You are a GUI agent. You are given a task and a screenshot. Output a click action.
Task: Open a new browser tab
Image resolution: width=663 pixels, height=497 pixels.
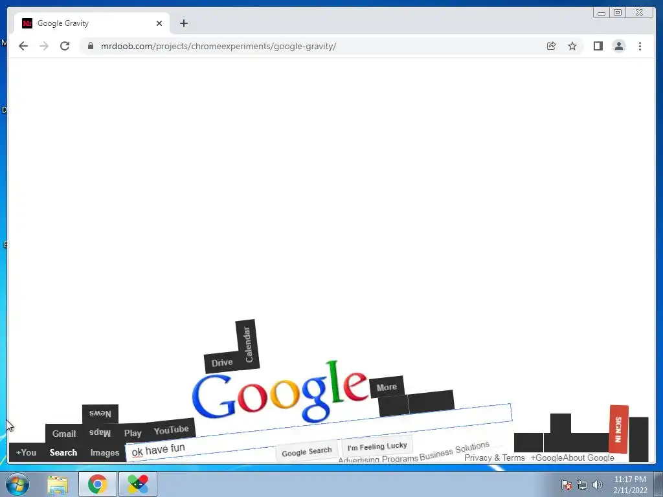(183, 23)
